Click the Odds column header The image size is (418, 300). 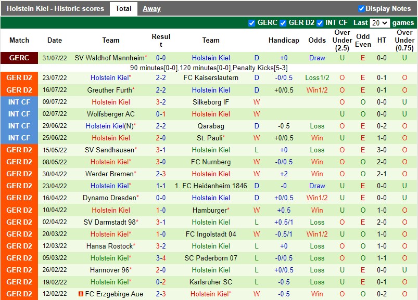tap(317, 40)
